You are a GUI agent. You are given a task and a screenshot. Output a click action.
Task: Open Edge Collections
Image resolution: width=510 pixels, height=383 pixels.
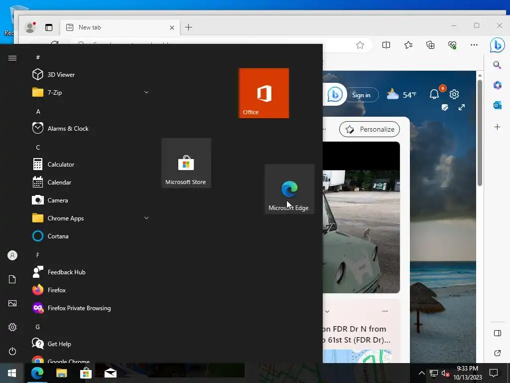(430, 45)
